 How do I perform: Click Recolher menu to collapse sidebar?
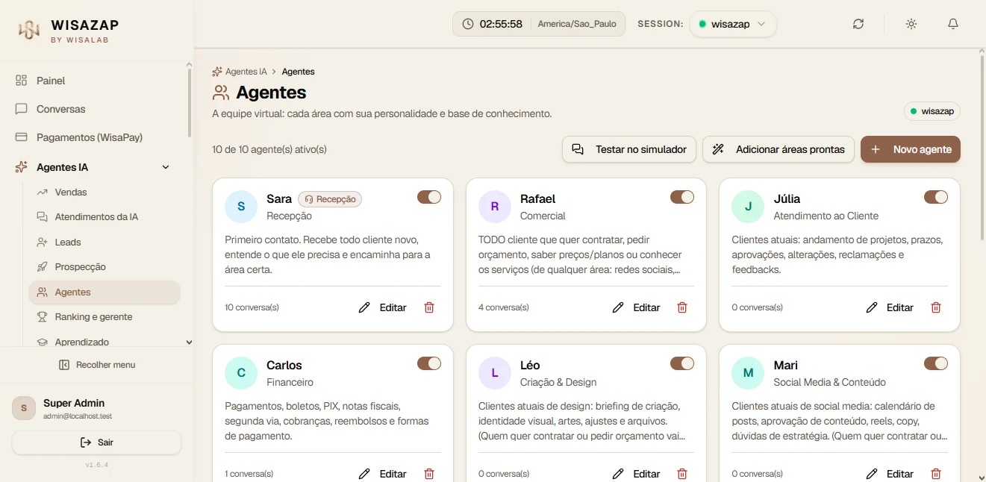(x=96, y=365)
